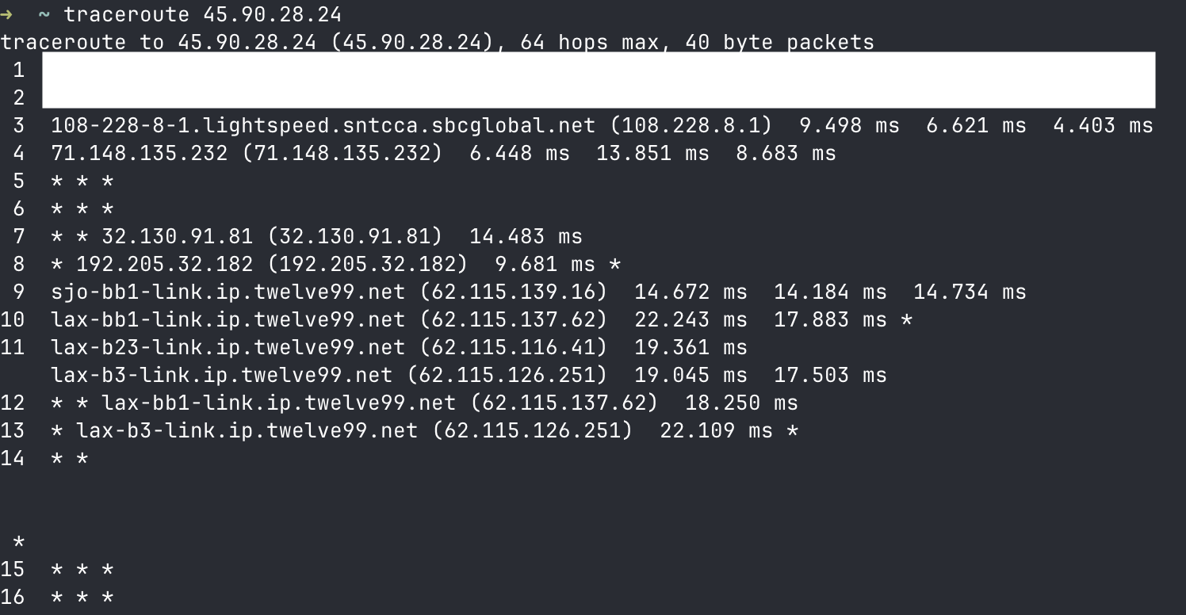1186x615 pixels.
Task: Click the 22.243 ms latency on hop 10
Action: click(691, 319)
